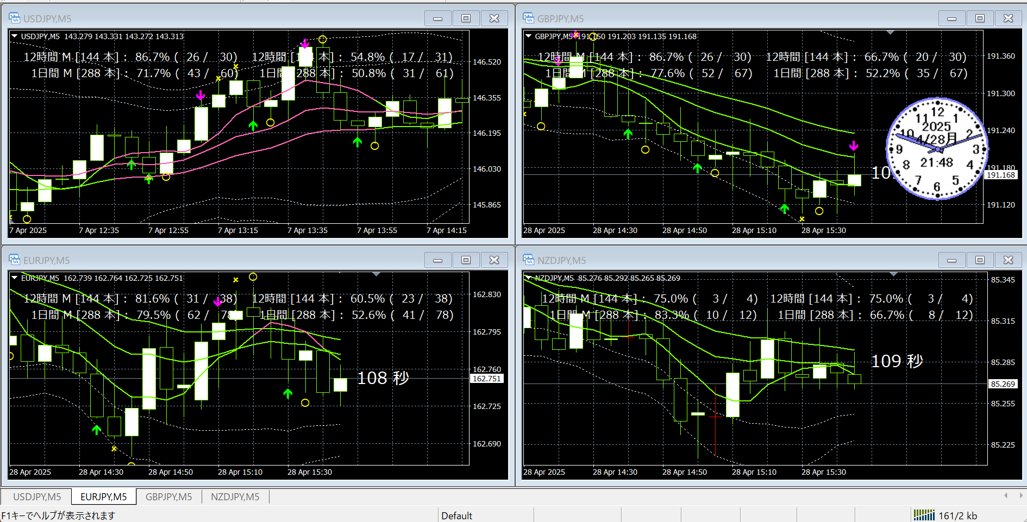
Task: Click the 146.520 price axis label
Action: pyautogui.click(x=487, y=62)
